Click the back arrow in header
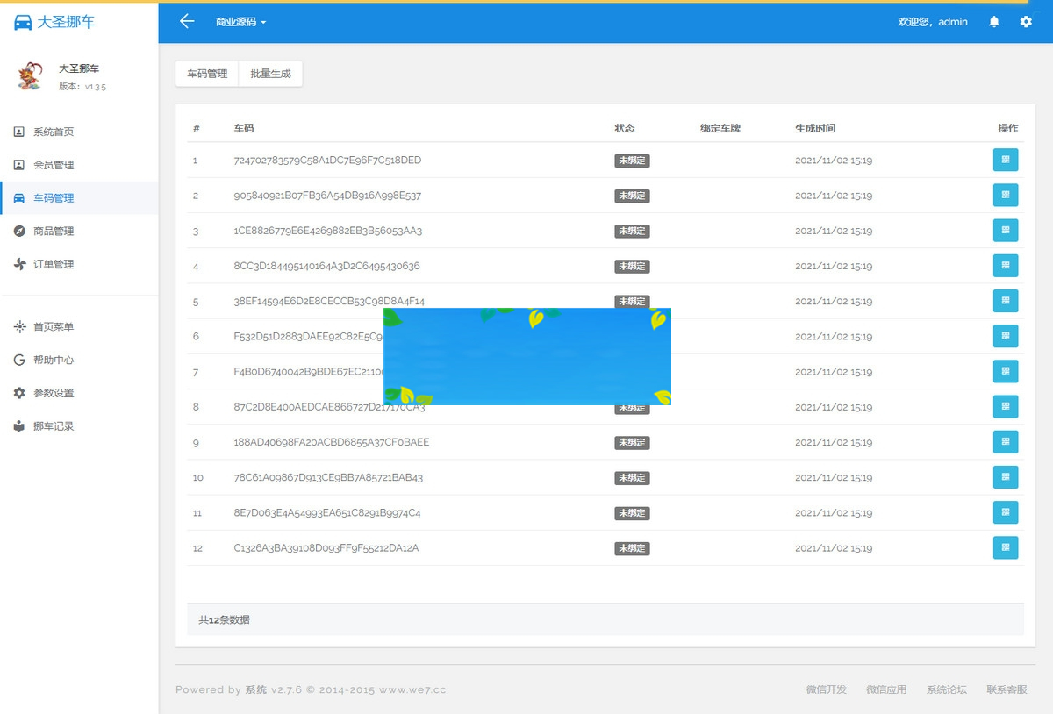The height and width of the screenshot is (714, 1053). coord(186,22)
